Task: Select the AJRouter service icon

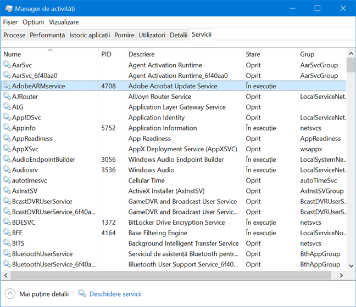Action: pos(7,96)
